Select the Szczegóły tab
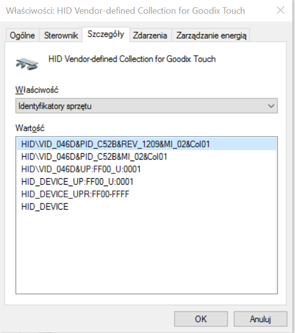295x333 pixels. pos(106,34)
